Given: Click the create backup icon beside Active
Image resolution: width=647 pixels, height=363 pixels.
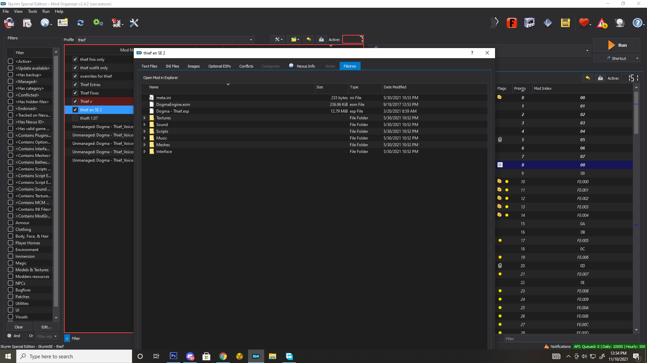Looking at the screenshot, I should [x=321, y=39].
